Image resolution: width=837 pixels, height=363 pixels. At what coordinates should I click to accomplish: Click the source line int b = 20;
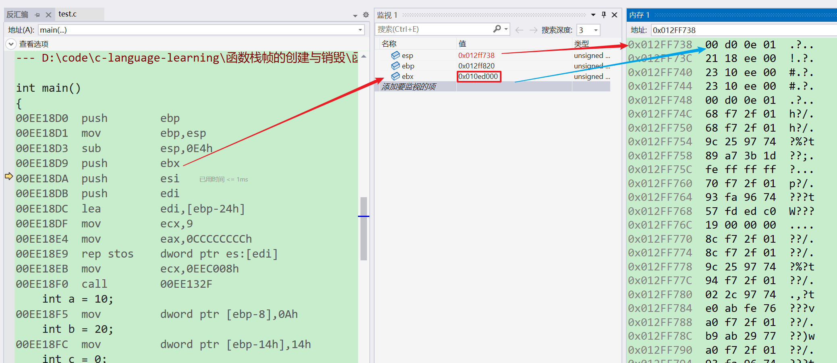coord(78,329)
